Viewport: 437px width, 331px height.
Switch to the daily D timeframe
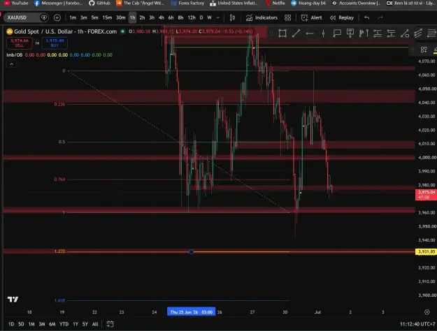(201, 17)
